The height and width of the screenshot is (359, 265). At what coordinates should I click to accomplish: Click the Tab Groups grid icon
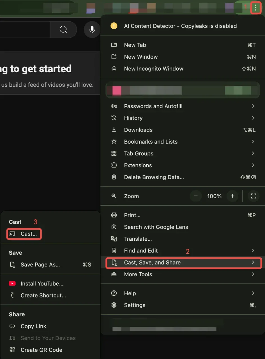coord(114,153)
